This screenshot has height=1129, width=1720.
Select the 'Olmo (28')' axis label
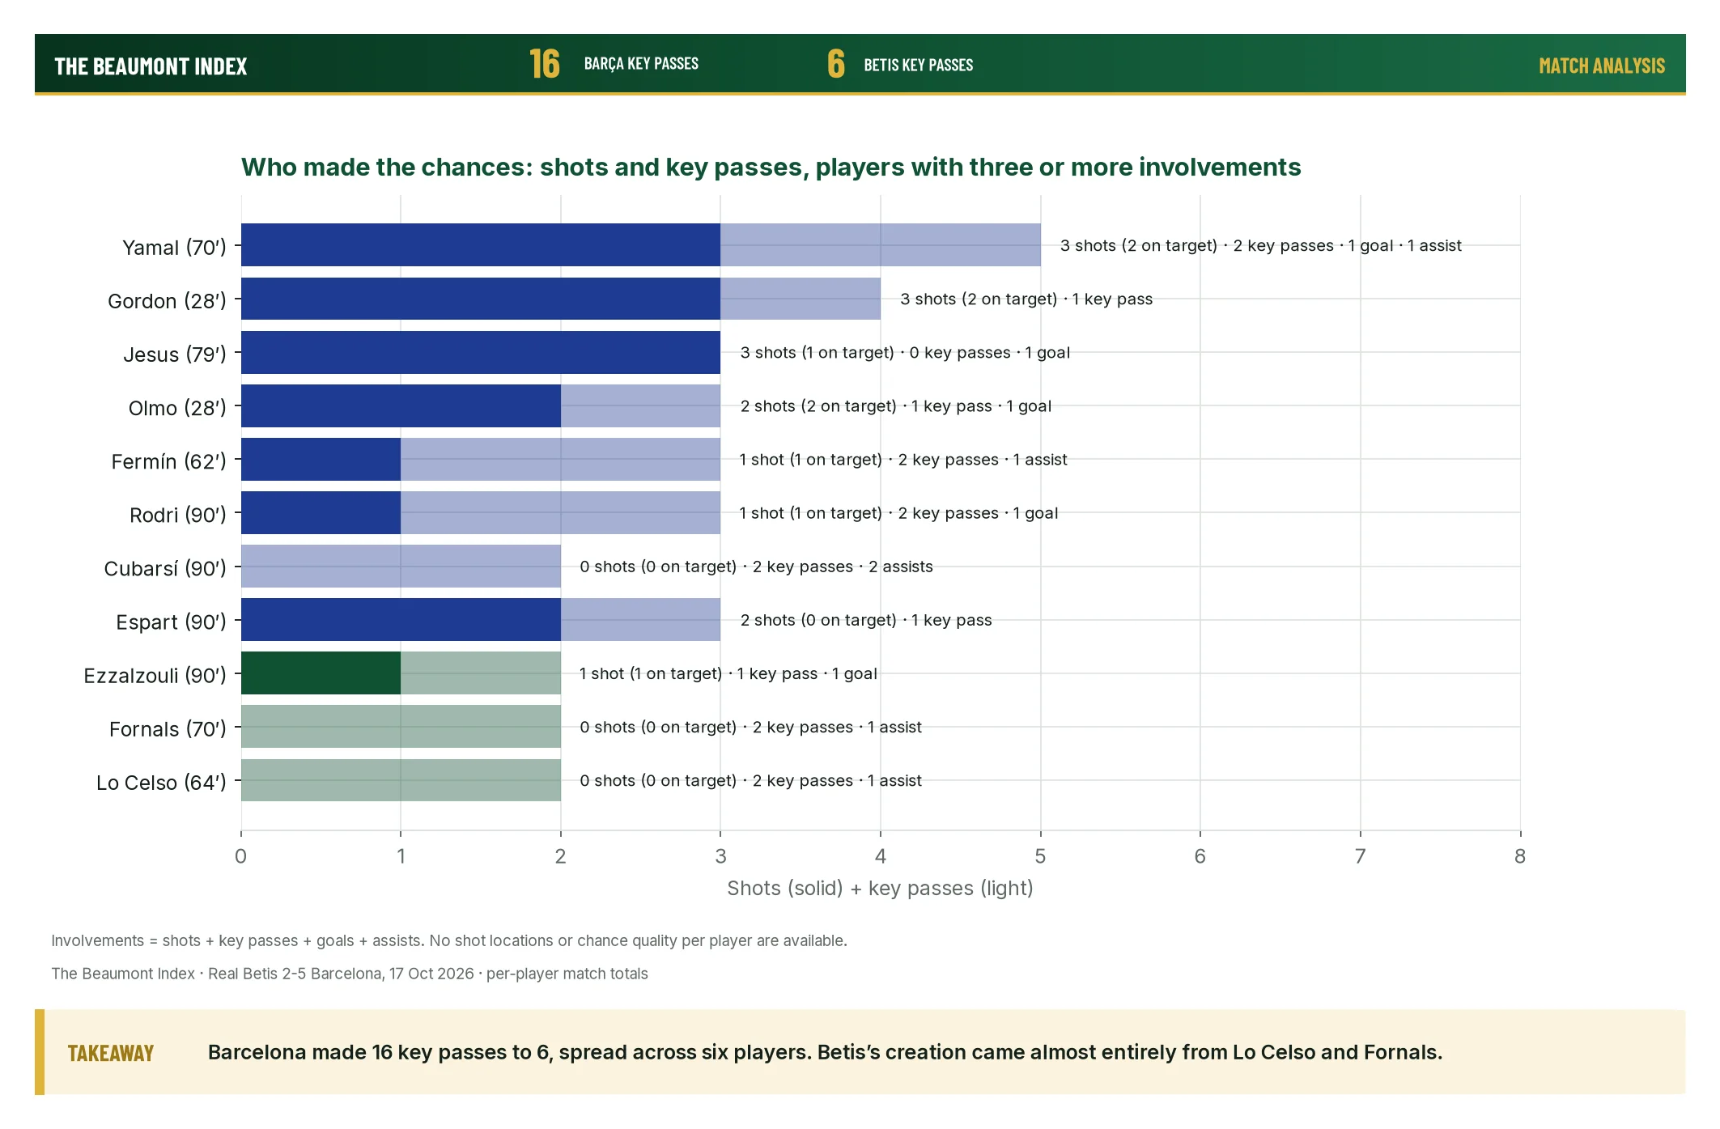[x=177, y=407]
